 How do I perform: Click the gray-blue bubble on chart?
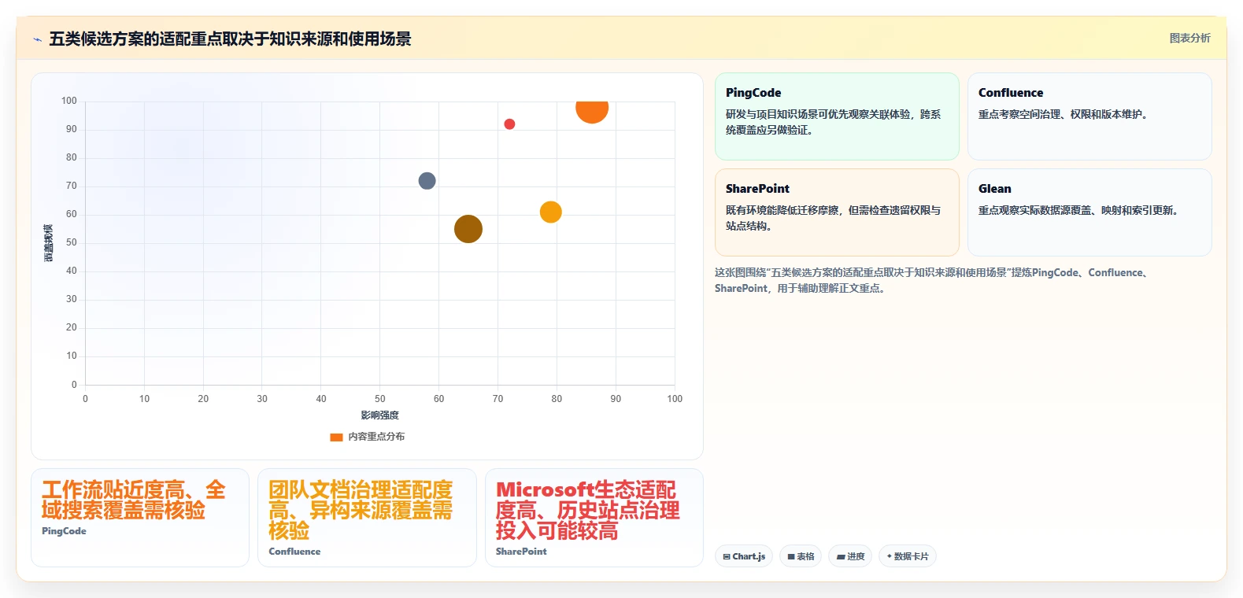coord(427,181)
